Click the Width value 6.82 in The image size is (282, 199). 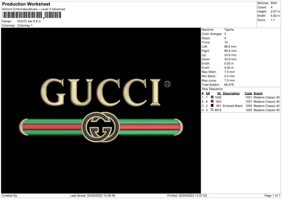coord(275,16)
